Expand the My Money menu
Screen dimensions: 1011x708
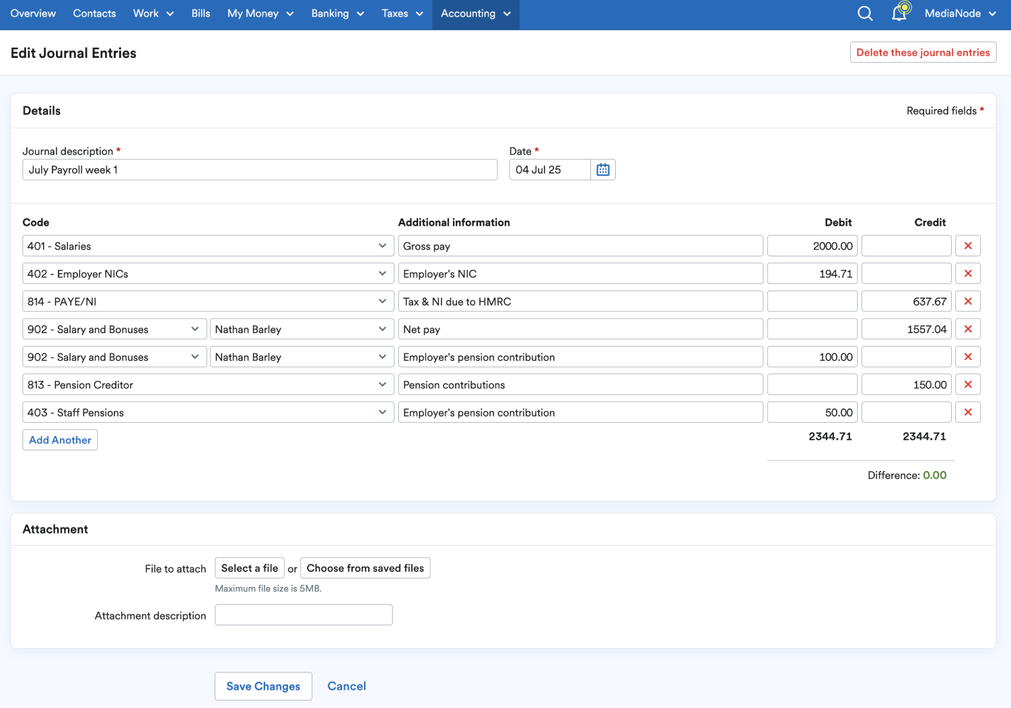point(260,13)
